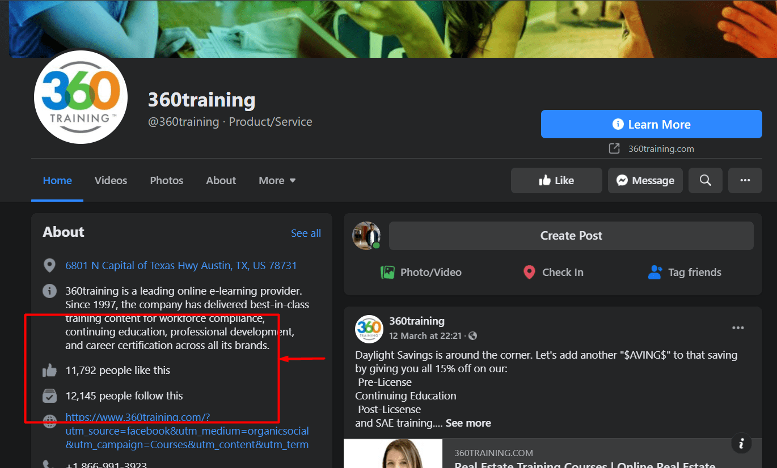Click the Product/Service category text

[271, 122]
